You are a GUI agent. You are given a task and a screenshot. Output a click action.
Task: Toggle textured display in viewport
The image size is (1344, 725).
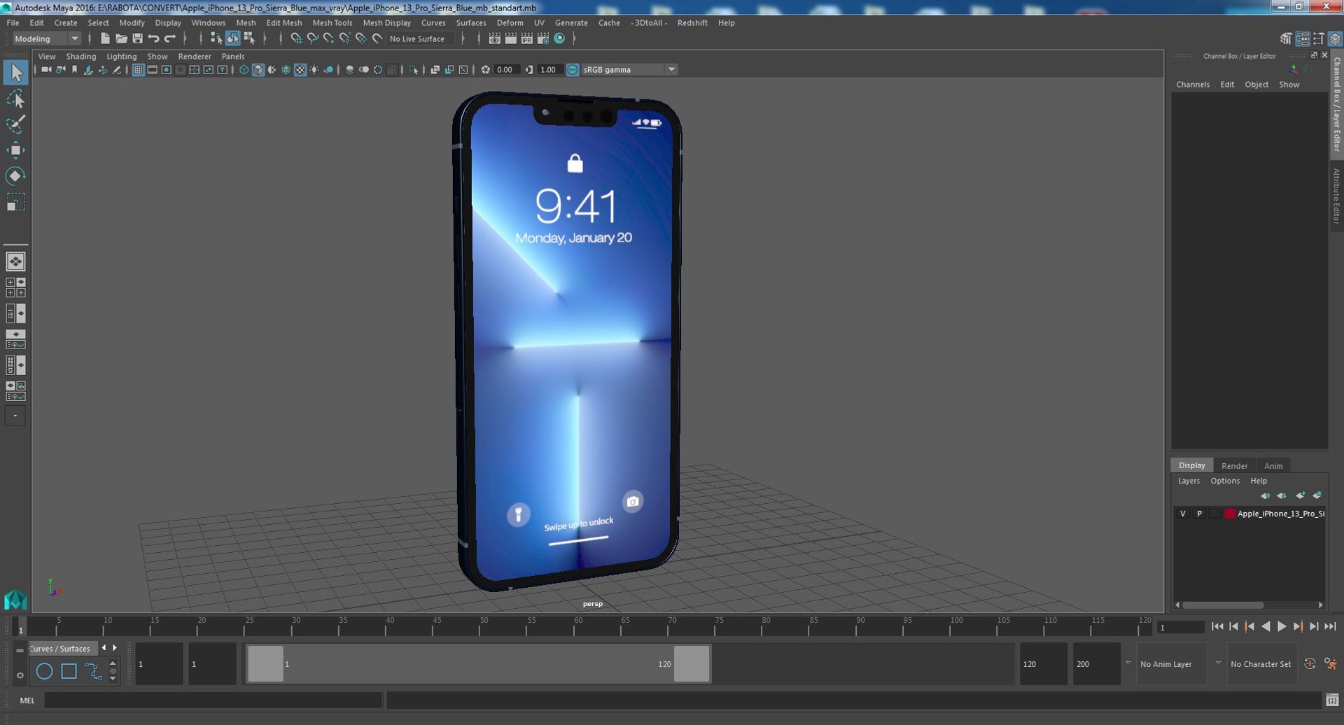point(300,70)
